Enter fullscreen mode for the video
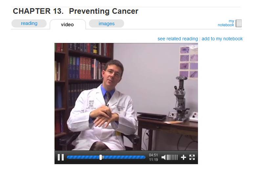Screen dimensions: 262x173 [x=192, y=157]
